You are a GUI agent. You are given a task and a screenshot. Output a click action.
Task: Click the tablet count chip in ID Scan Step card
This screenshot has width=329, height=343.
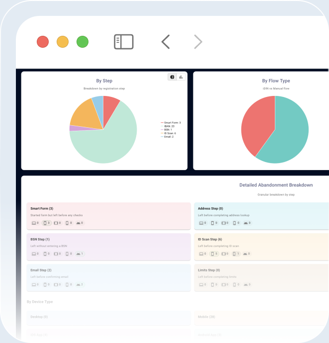pyautogui.click(x=225, y=254)
